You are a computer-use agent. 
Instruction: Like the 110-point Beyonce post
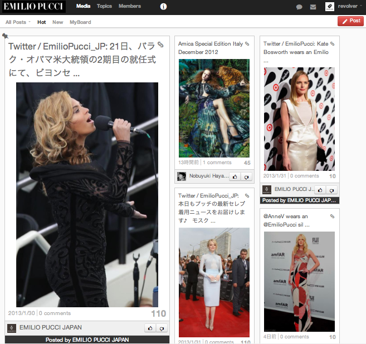150,328
